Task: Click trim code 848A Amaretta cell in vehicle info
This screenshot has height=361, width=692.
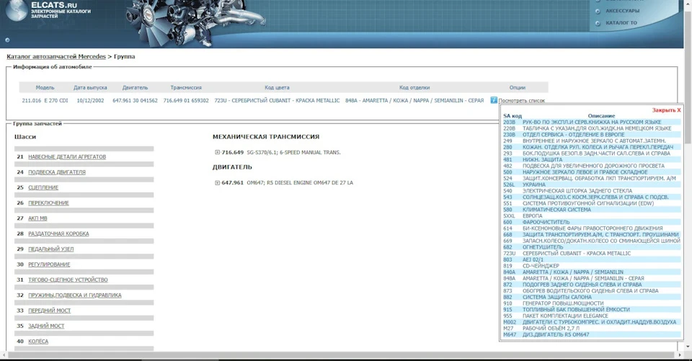Action: [x=414, y=101]
